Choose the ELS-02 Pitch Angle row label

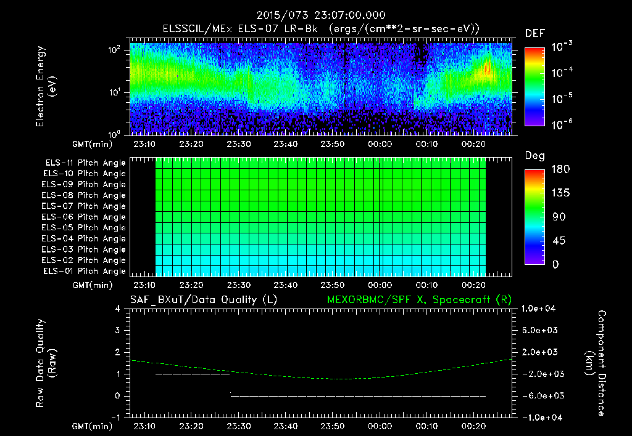(84, 260)
